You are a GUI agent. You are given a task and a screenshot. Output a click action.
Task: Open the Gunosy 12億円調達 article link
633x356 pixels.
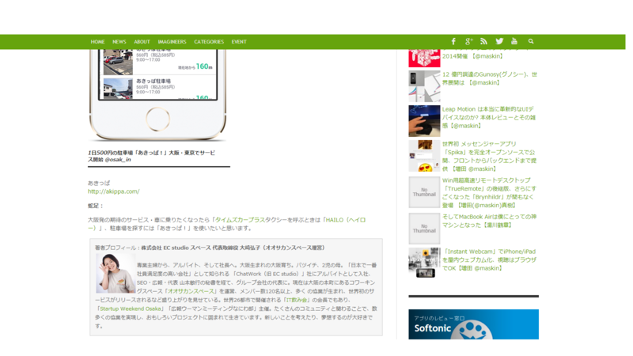490,78
